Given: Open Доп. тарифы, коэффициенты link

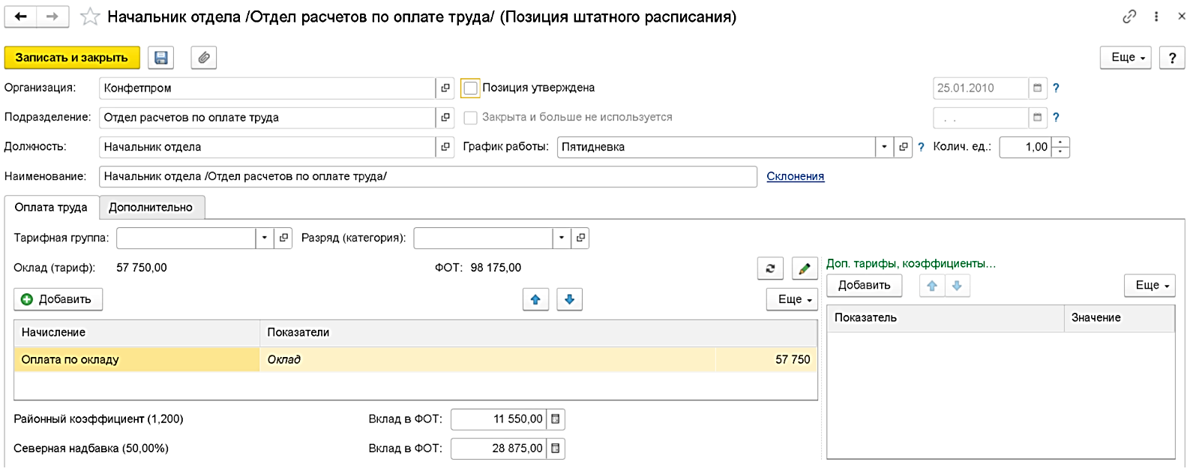Looking at the screenshot, I should point(911,264).
